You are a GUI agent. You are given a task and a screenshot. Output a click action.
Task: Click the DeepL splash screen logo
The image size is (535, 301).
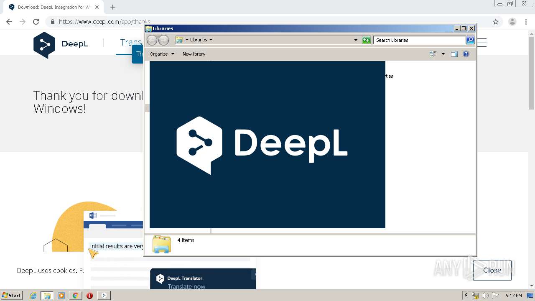click(262, 145)
